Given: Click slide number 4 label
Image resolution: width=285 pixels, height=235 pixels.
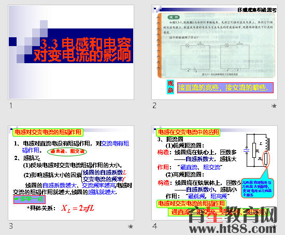Looking at the screenshot, I should (155, 226).
